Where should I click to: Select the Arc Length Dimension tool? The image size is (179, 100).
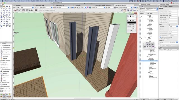click(6, 52)
